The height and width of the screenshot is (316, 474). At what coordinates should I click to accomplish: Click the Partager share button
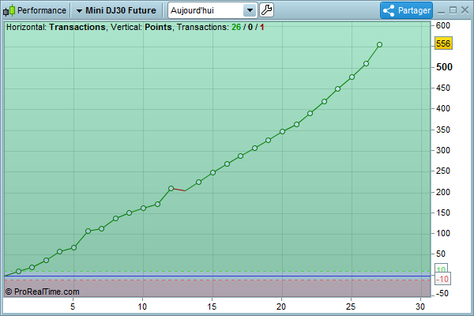(x=406, y=10)
